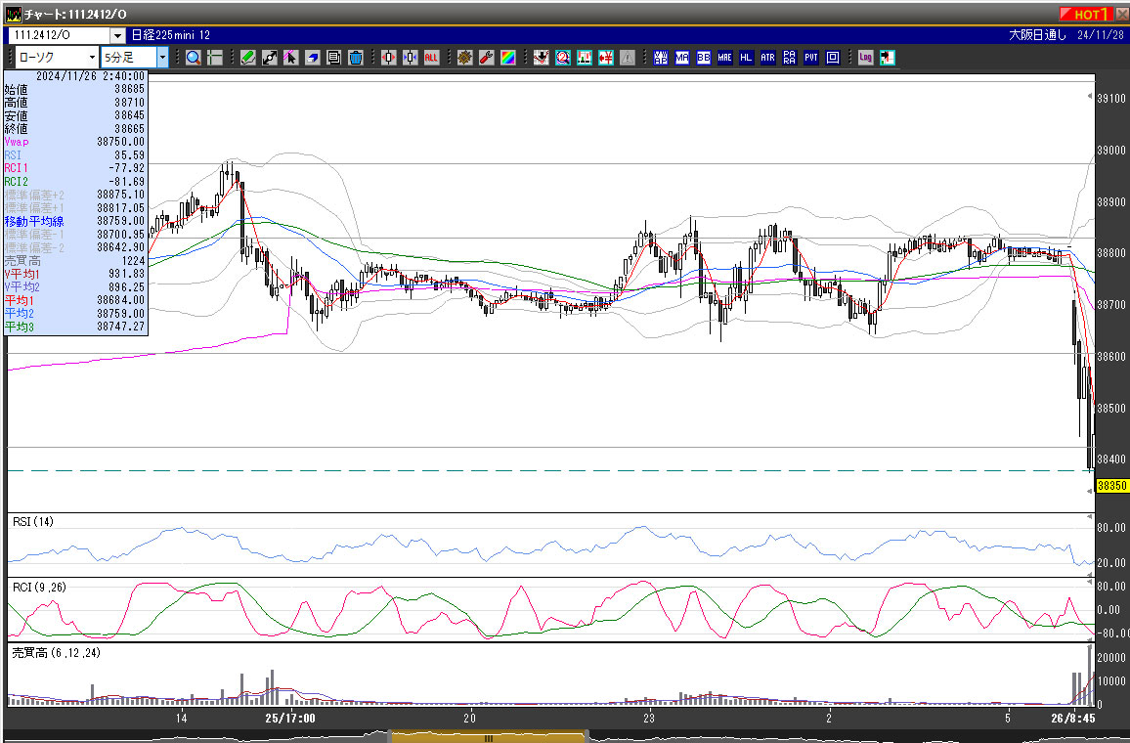Expand the 111.2412/O symbol dropdown arrow

(x=117, y=35)
